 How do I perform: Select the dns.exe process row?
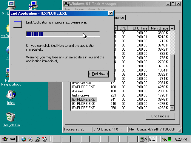pos(120,91)
